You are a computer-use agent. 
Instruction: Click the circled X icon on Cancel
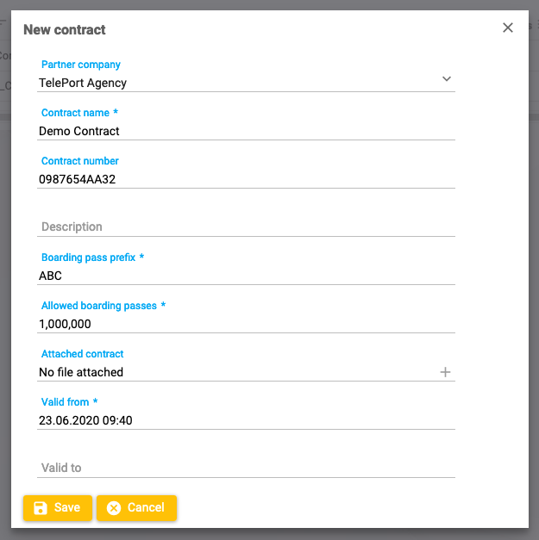click(x=114, y=508)
